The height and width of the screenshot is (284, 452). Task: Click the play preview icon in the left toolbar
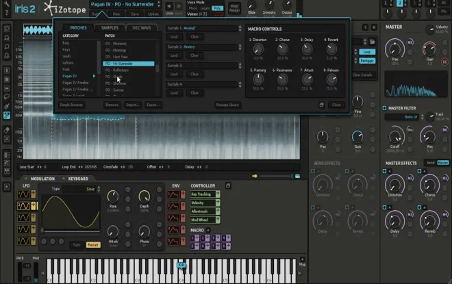(7, 187)
